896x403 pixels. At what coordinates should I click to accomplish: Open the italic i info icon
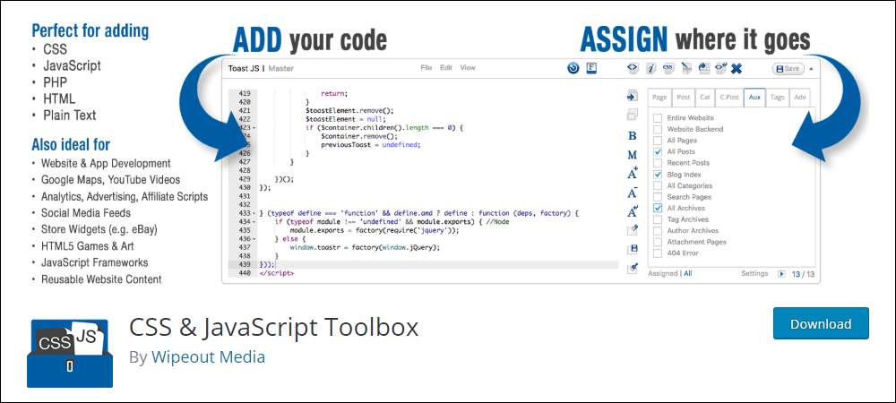[x=650, y=68]
